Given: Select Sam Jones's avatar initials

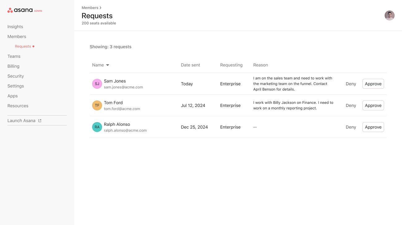Looking at the screenshot, I should [97, 84].
